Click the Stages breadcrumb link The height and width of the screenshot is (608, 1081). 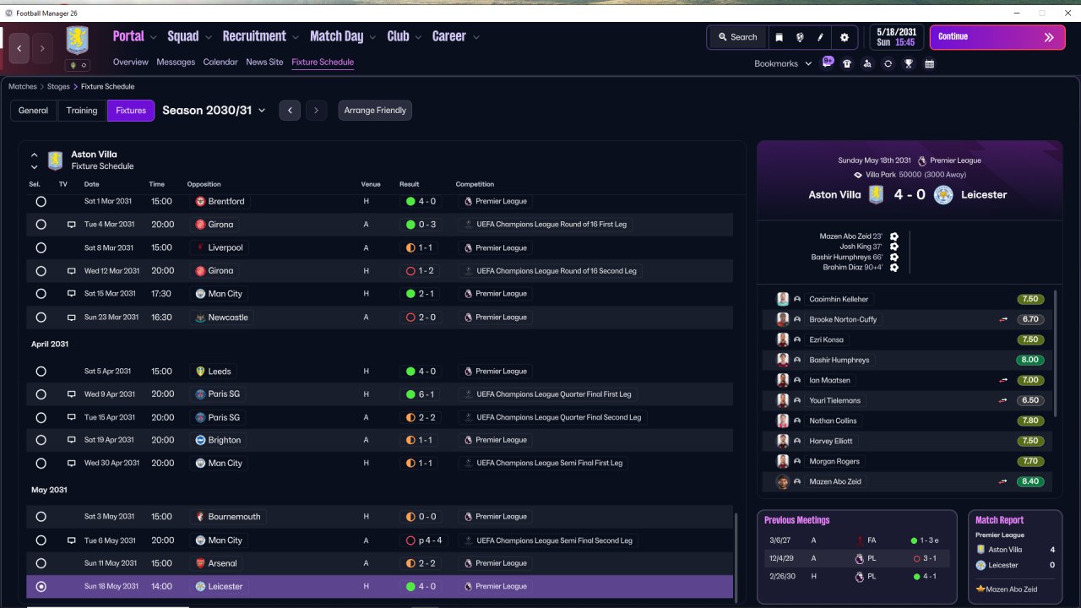click(58, 87)
